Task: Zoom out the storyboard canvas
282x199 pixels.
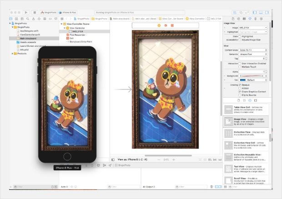Action: coord(159,159)
